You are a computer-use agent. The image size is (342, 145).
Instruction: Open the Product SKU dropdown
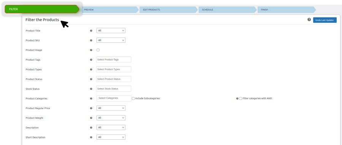point(111,40)
